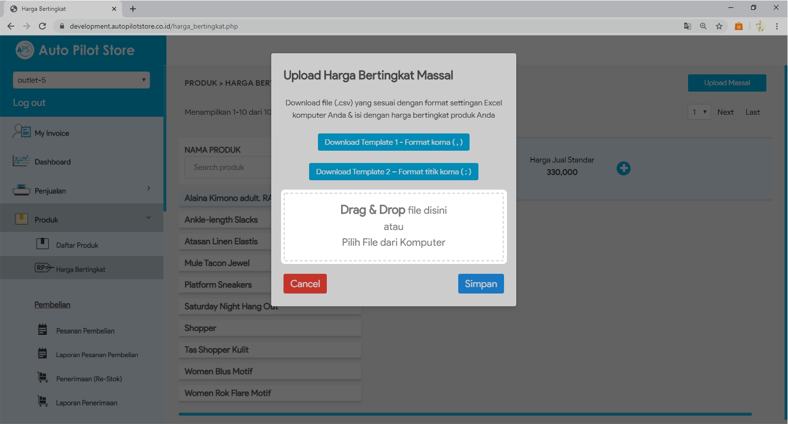
Task: Click the Drag & Drop file upload area
Action: 393,227
